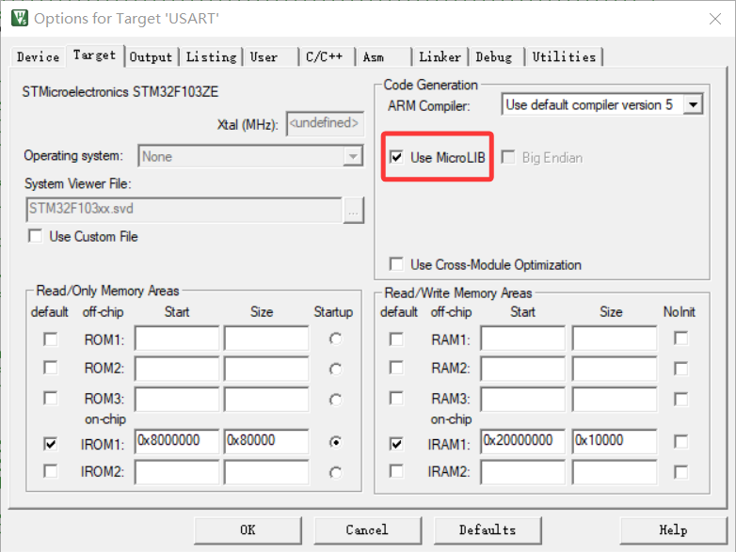Click the Cancel button

tap(368, 530)
